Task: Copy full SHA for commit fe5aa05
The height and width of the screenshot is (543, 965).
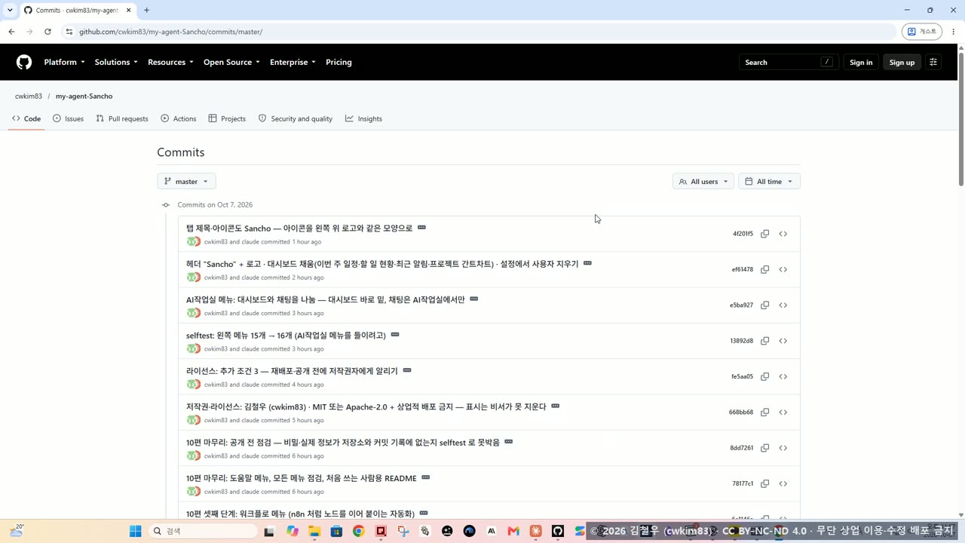Action: point(764,376)
